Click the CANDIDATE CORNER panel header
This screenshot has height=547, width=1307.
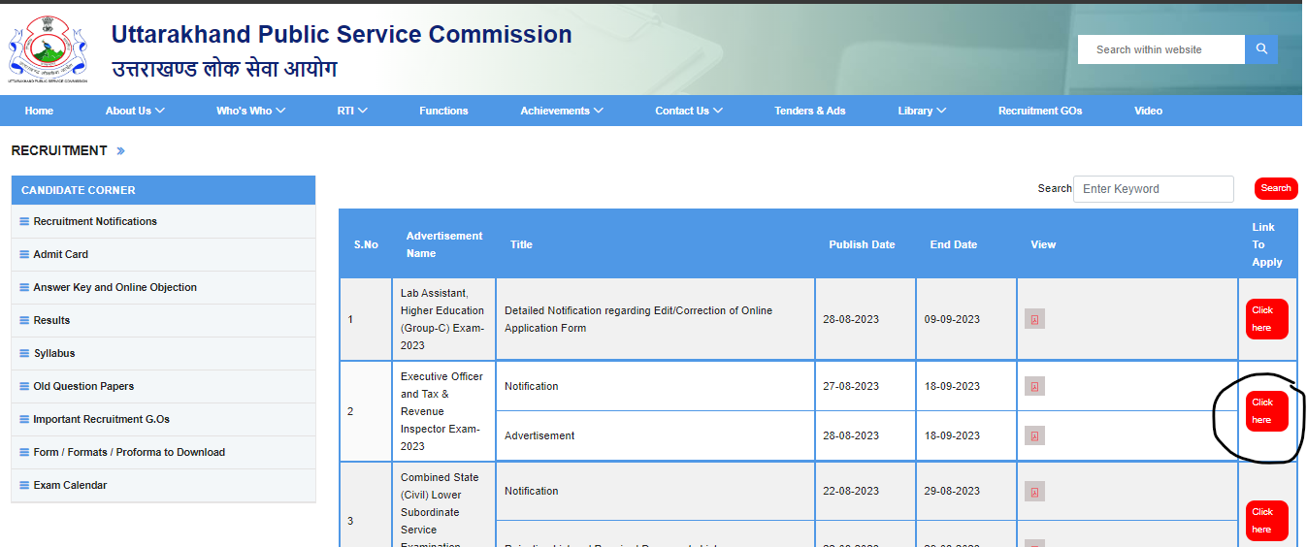(x=163, y=190)
